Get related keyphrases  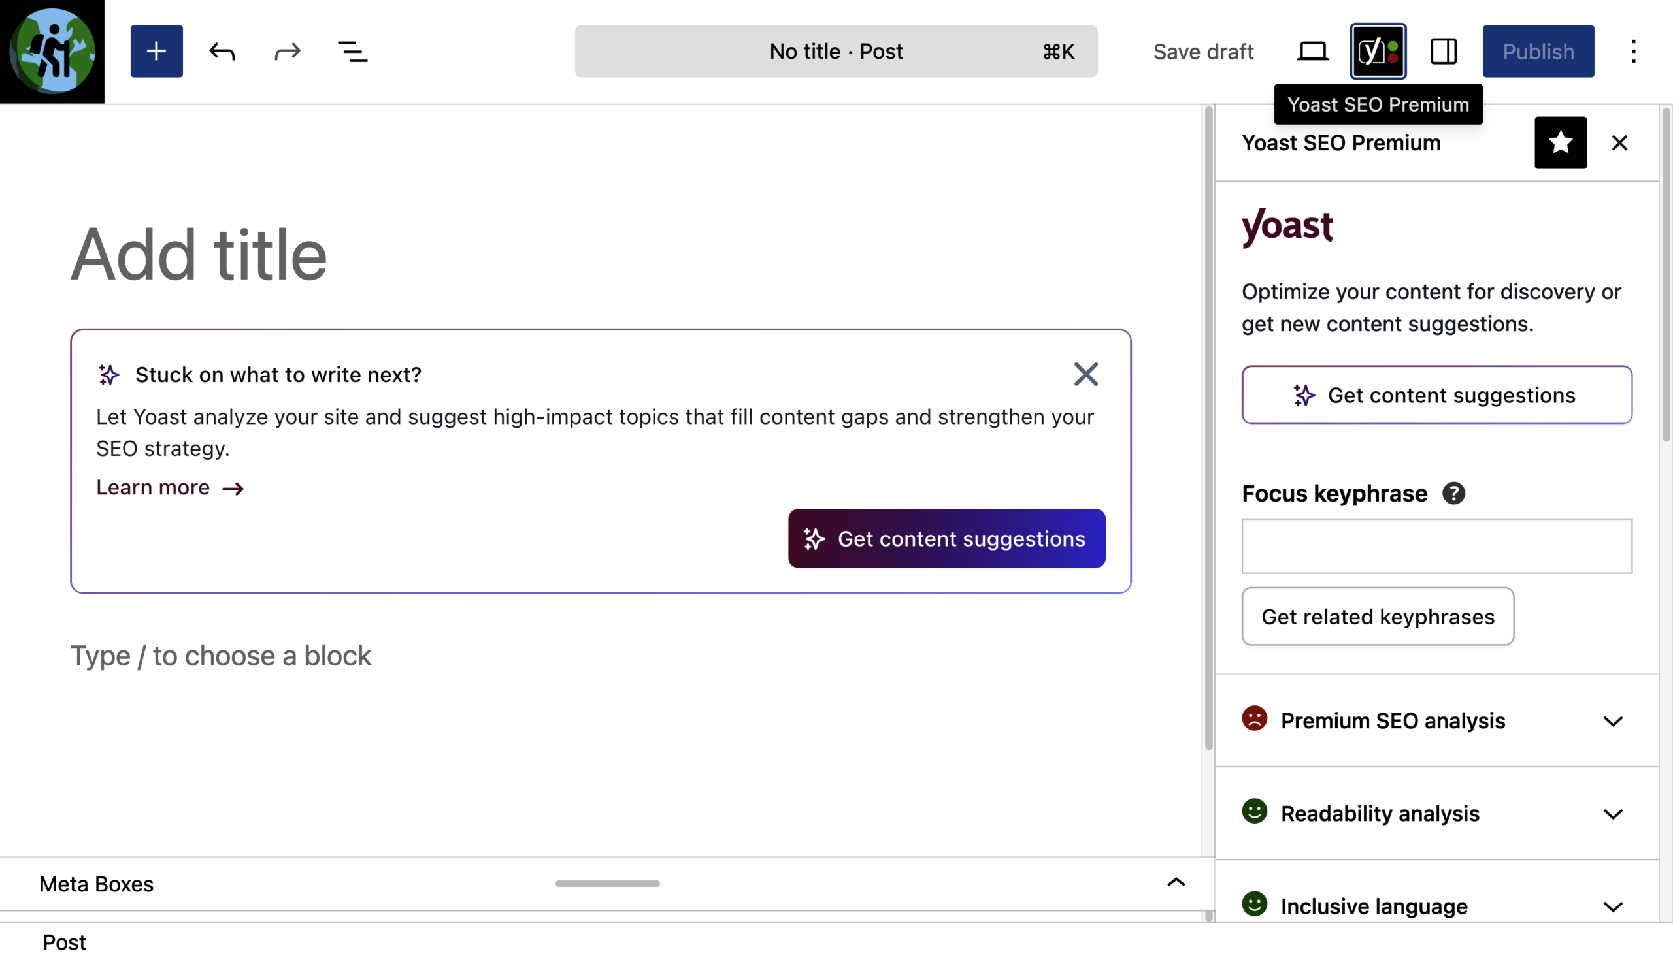[1378, 617]
